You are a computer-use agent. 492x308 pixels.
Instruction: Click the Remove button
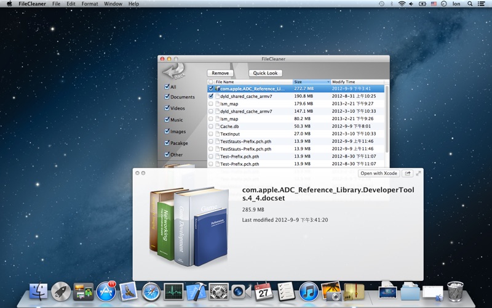point(220,73)
